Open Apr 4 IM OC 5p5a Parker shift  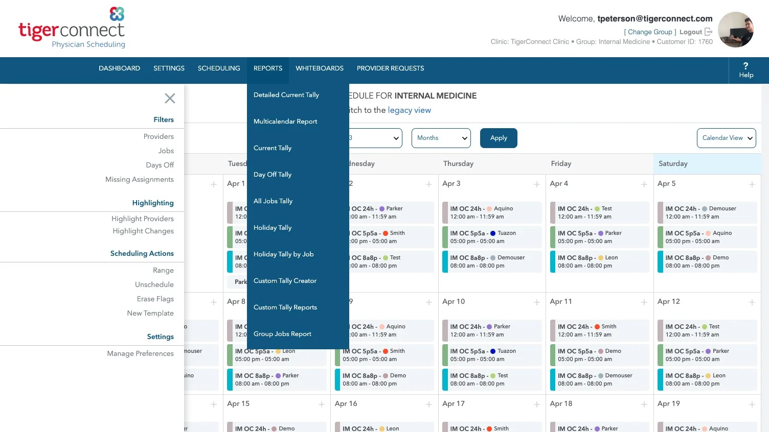pos(600,237)
